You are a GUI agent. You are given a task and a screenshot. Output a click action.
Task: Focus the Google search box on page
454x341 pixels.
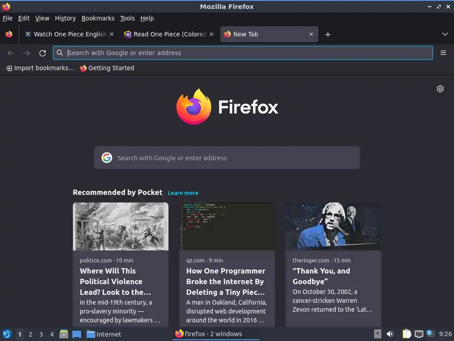pos(227,158)
